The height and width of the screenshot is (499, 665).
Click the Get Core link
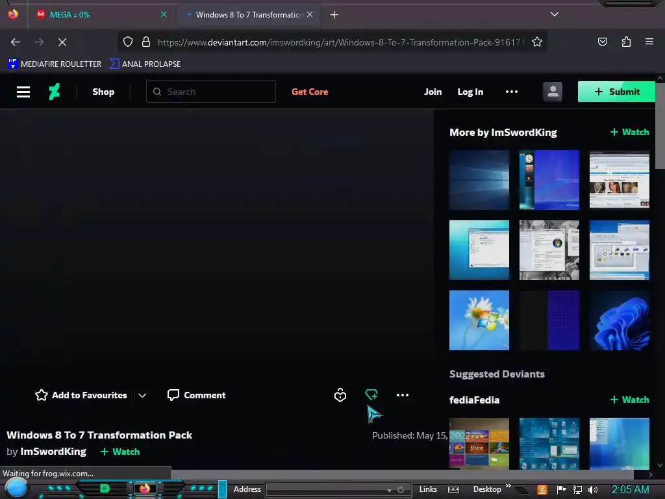coord(310,92)
